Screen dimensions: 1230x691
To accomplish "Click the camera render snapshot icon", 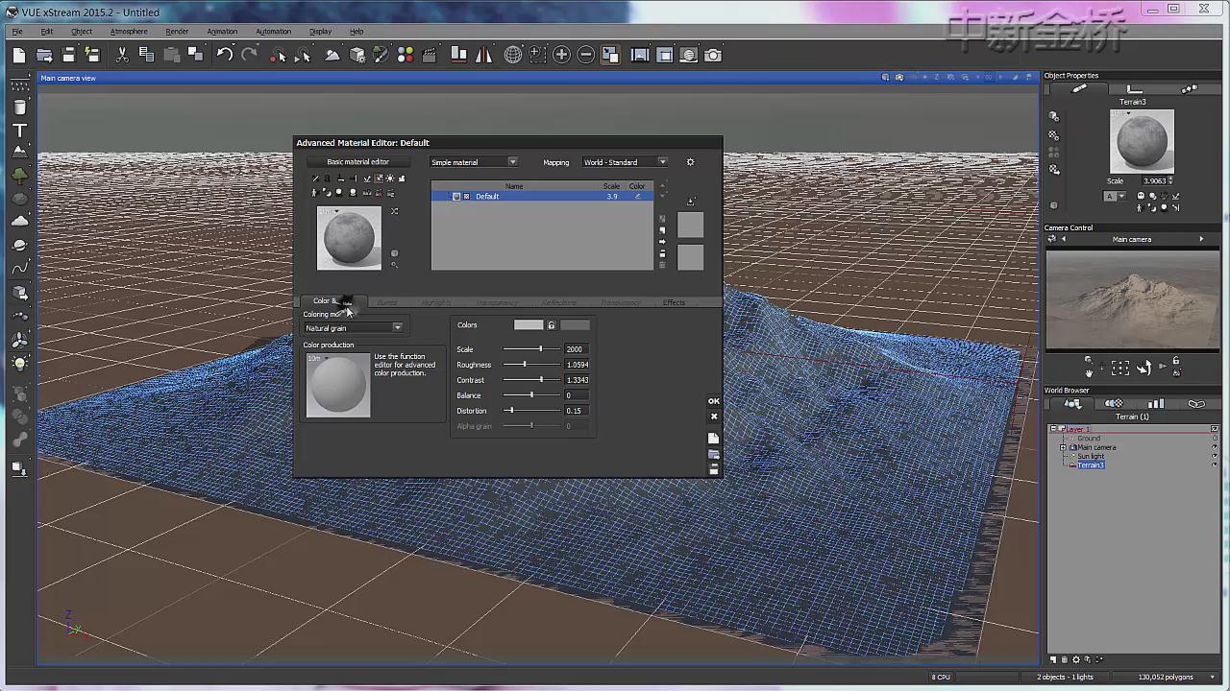I will coord(713,55).
